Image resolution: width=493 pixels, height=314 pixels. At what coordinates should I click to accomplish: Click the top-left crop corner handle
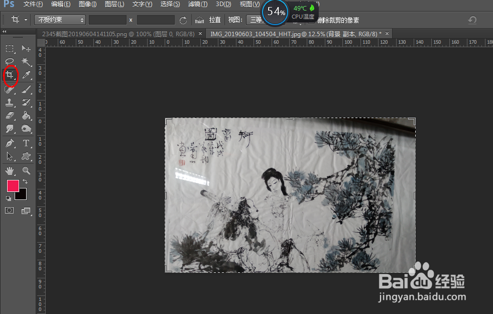[x=168, y=121]
